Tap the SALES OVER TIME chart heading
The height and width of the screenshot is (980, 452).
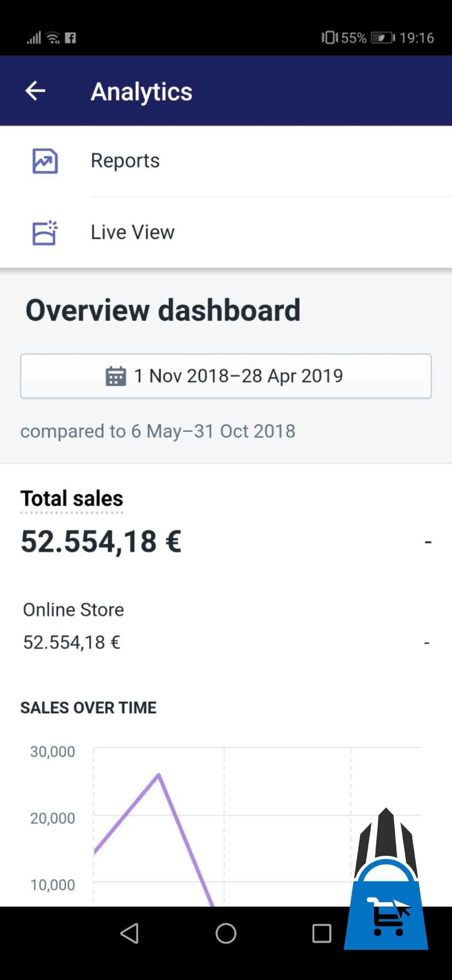(x=88, y=708)
